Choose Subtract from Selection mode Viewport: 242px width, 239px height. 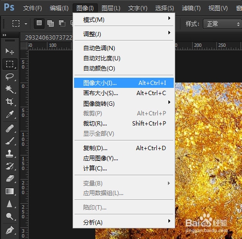[x=62, y=24]
